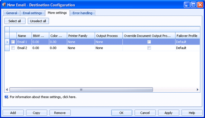Confirm with the OK button
The image size is (205, 118).
122,113
